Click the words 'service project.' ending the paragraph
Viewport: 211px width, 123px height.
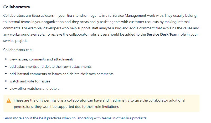click(15, 41)
